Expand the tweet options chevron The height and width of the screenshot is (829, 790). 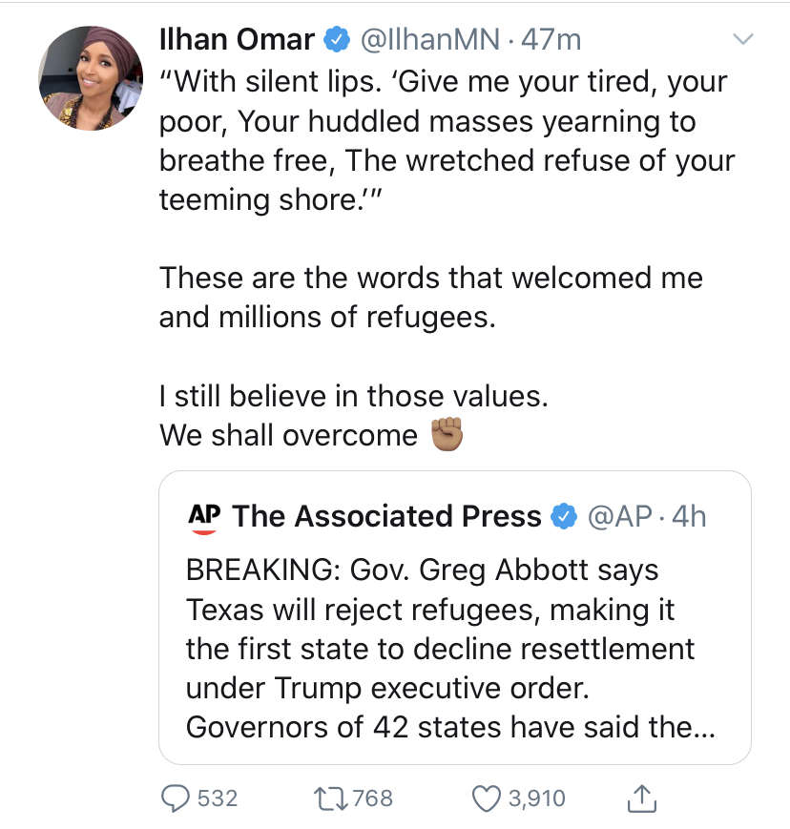[743, 39]
